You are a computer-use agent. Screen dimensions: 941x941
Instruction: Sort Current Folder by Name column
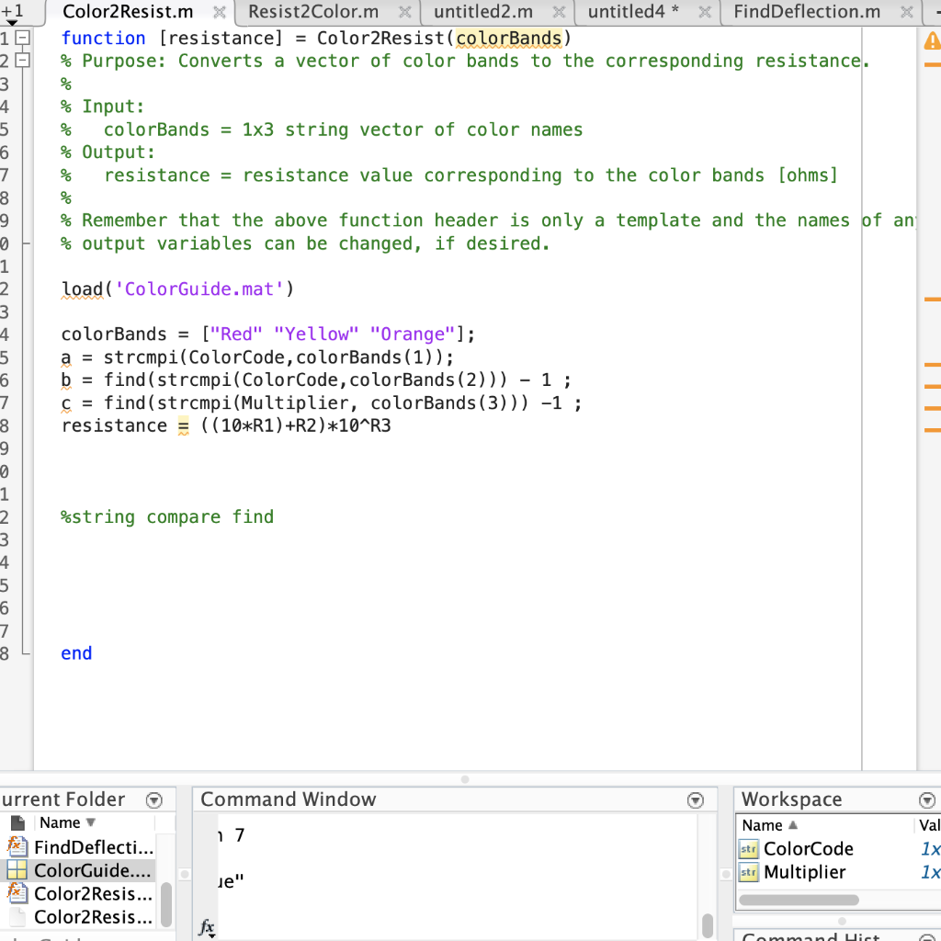[66, 822]
